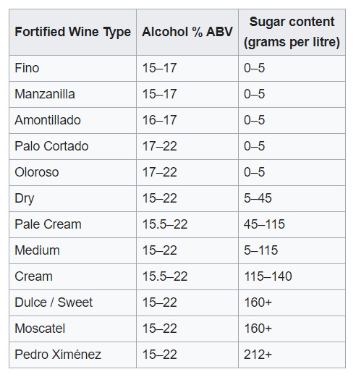Screen dimensions: 356x377
Task: Click the Amontillado cell
Action: (x=72, y=120)
